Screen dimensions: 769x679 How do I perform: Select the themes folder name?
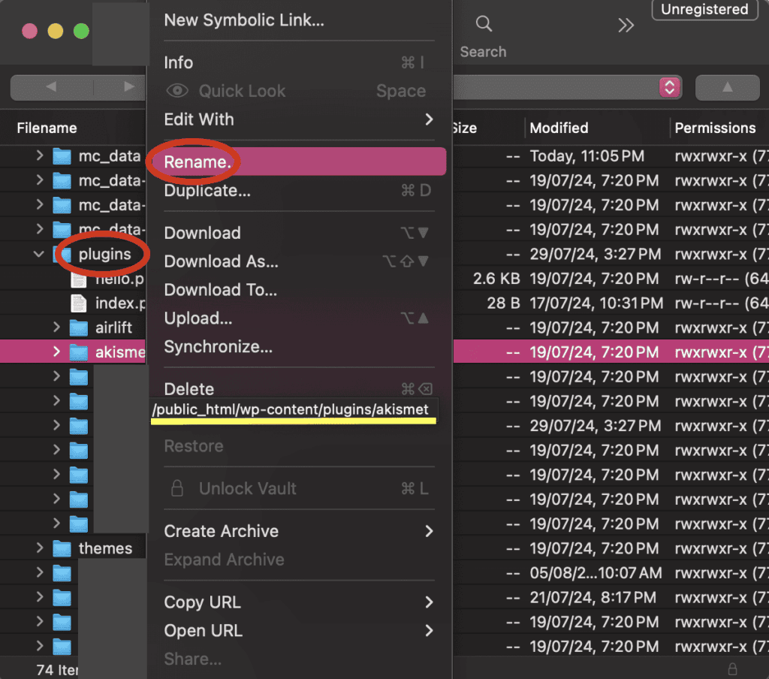[x=105, y=548]
